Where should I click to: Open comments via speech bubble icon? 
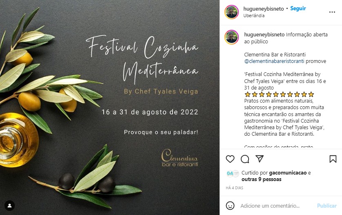245,159
